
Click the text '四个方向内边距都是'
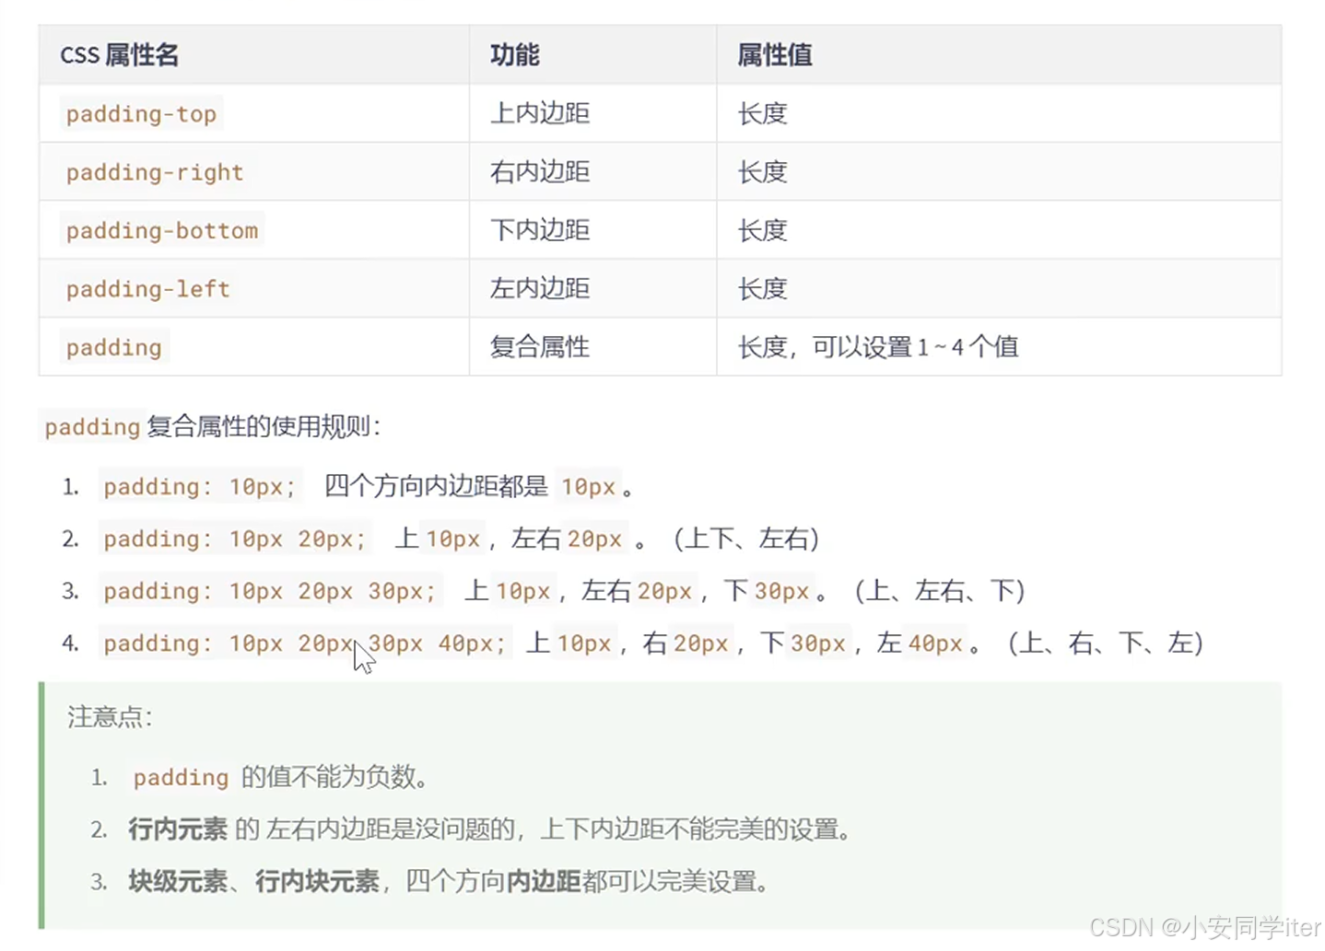click(436, 486)
